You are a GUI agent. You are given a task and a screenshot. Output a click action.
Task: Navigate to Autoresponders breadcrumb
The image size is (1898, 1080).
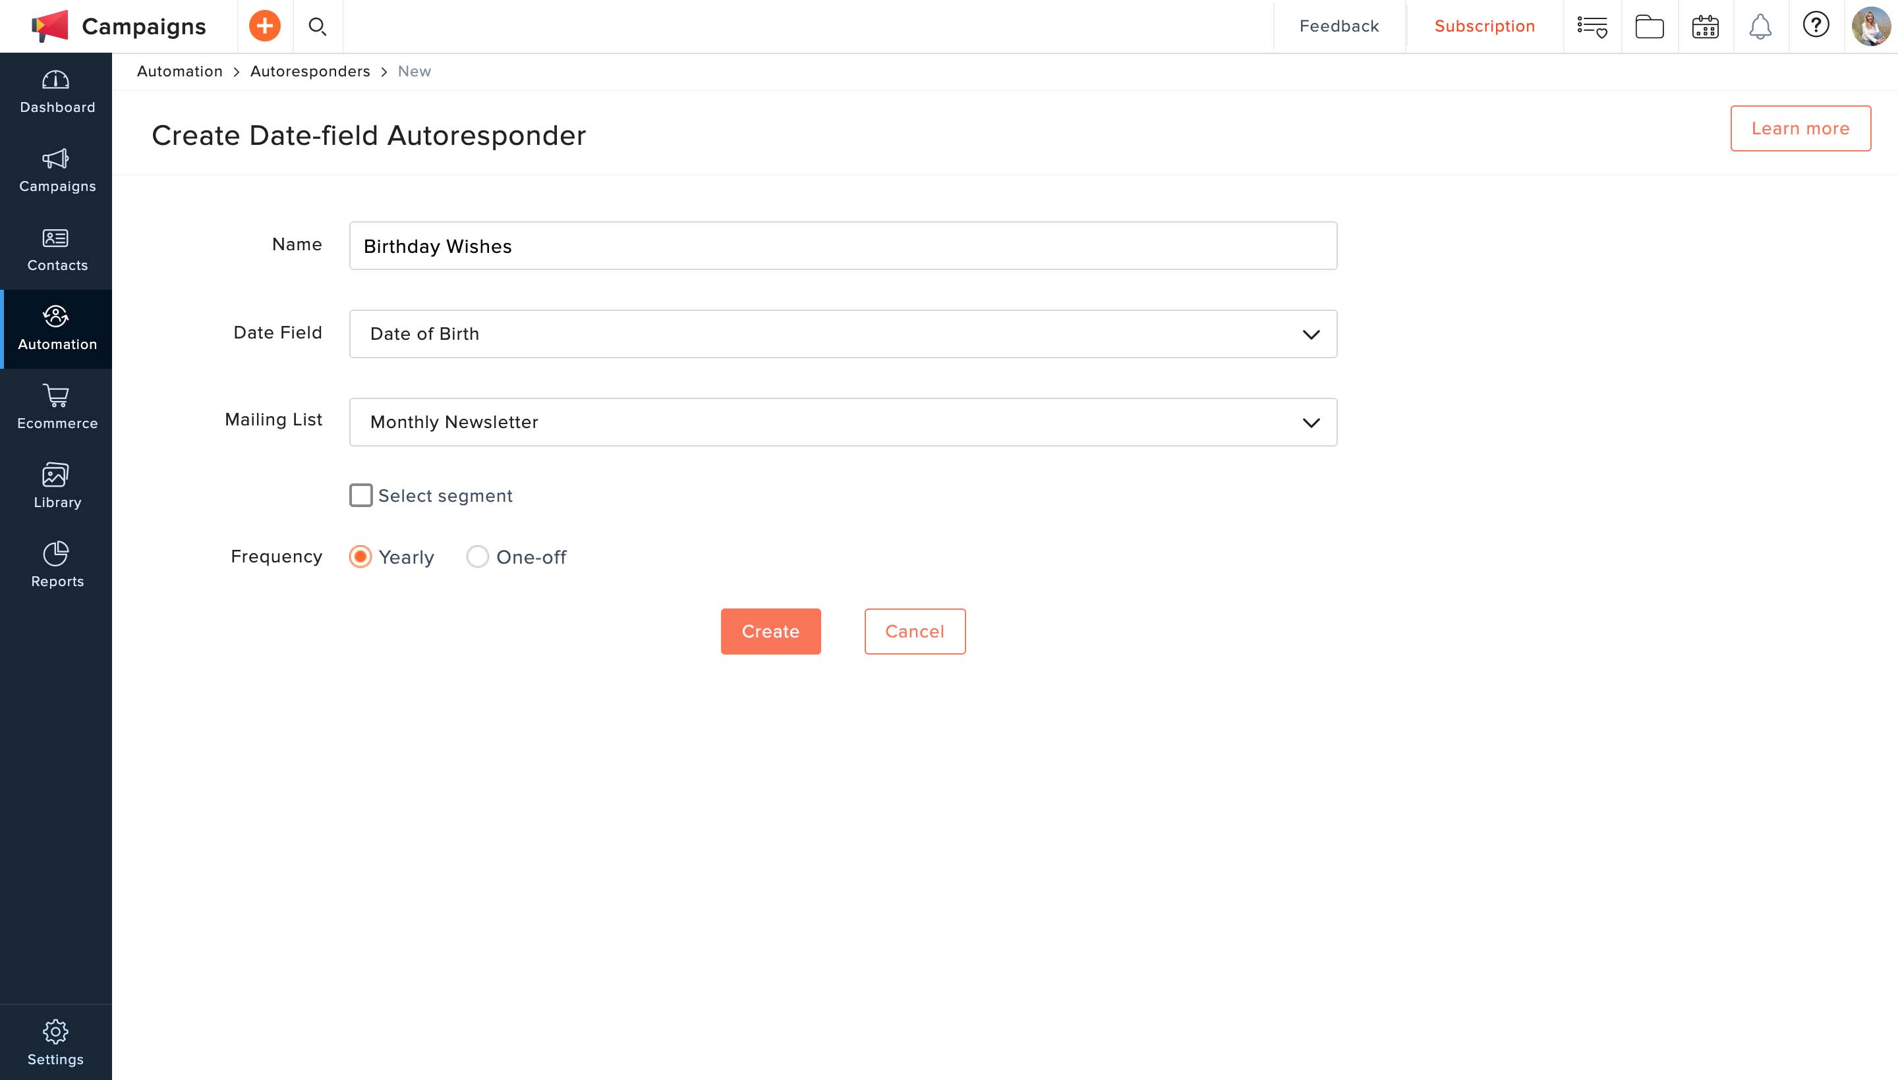310,71
